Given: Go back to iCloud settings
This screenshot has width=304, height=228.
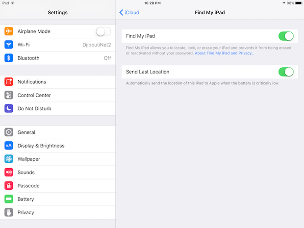Looking at the screenshot, I should (129, 12).
